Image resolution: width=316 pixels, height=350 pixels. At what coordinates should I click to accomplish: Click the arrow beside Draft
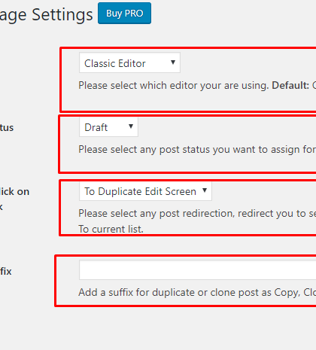point(131,126)
